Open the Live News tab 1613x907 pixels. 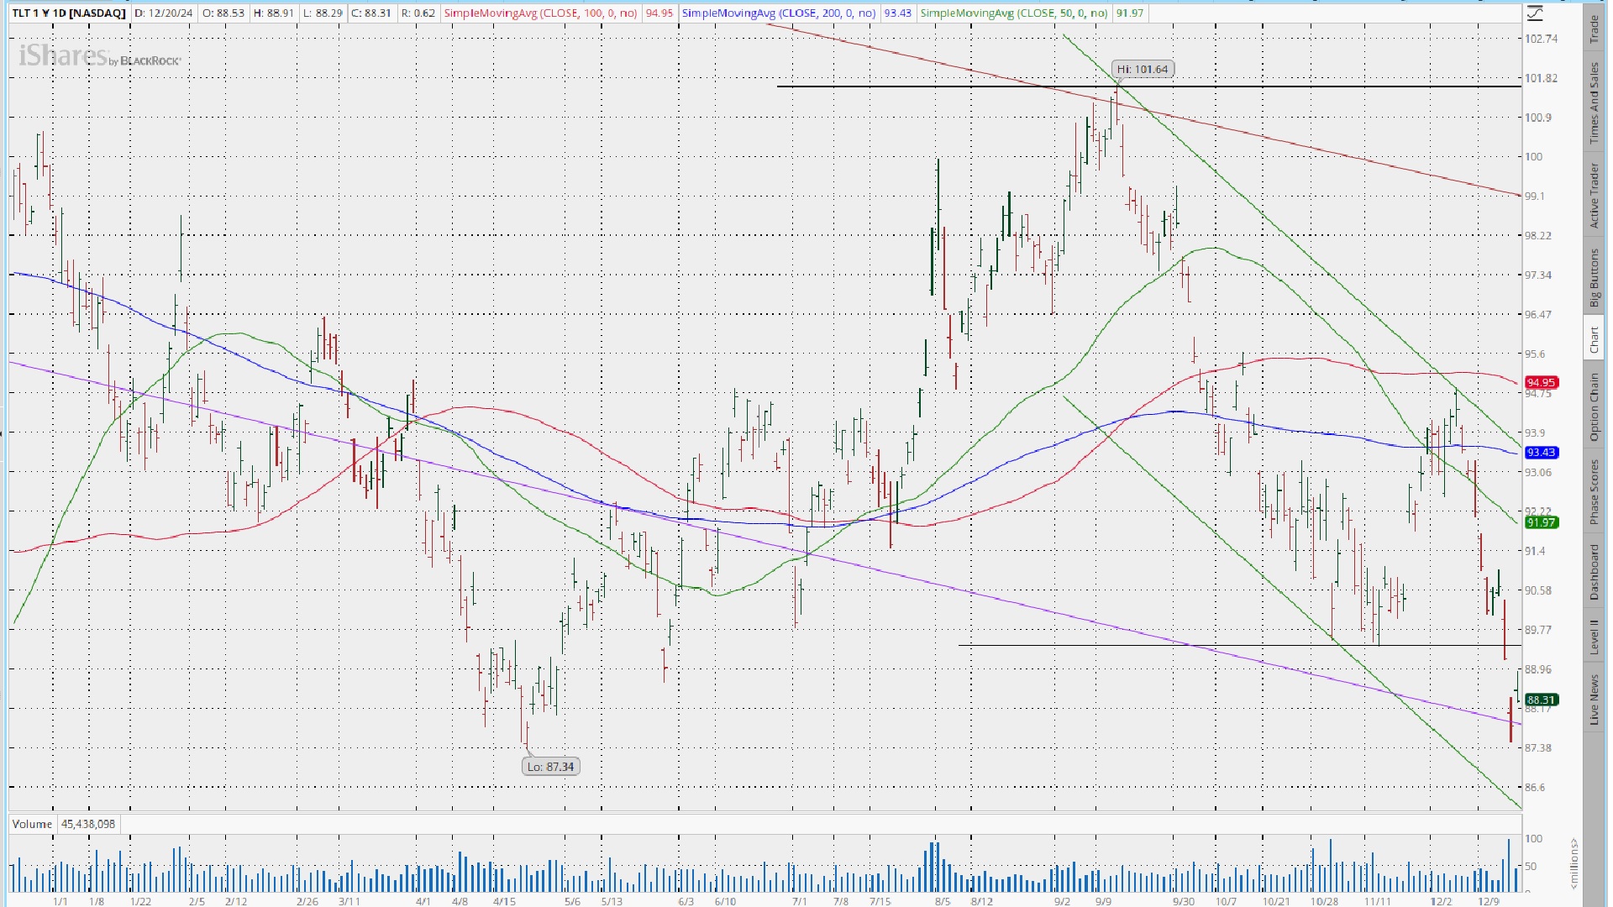pos(1594,699)
